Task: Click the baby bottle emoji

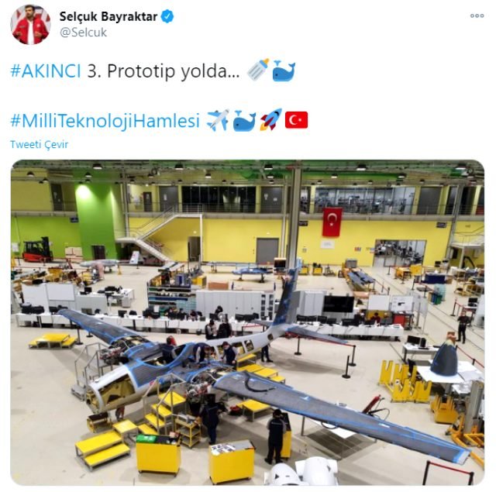Action: pos(258,70)
